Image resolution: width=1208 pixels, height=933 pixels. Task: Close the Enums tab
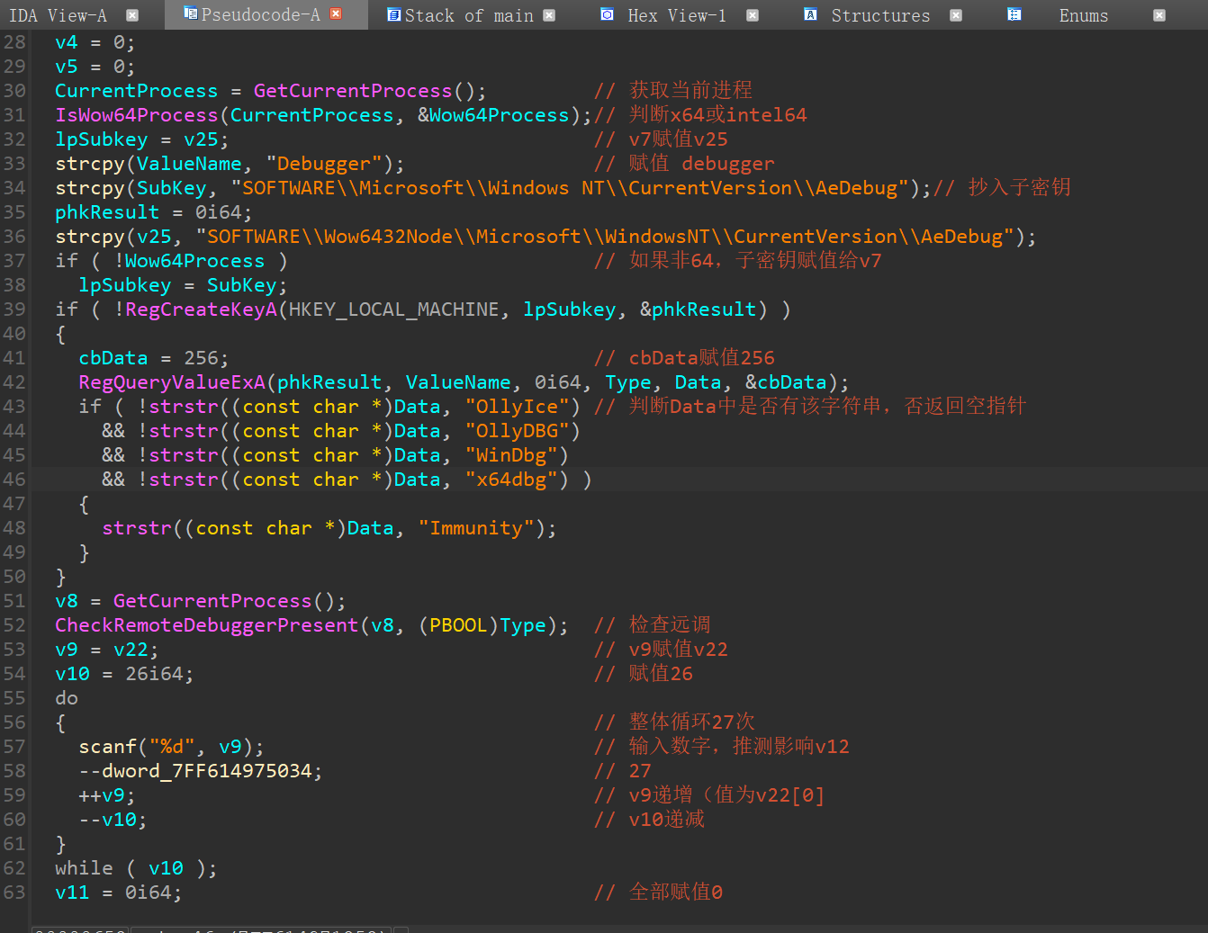click(1159, 15)
